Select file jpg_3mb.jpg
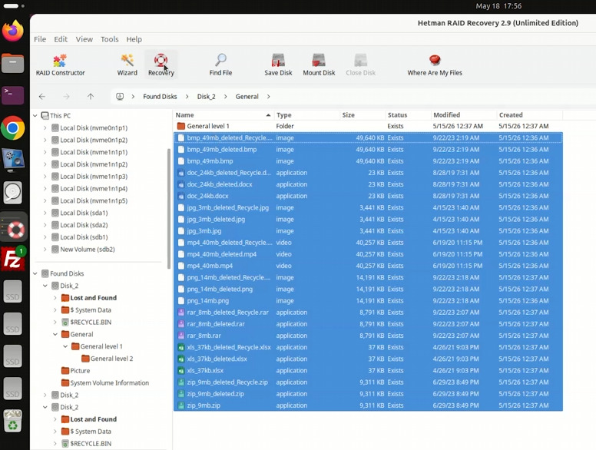The width and height of the screenshot is (596, 450). (x=368, y=230)
